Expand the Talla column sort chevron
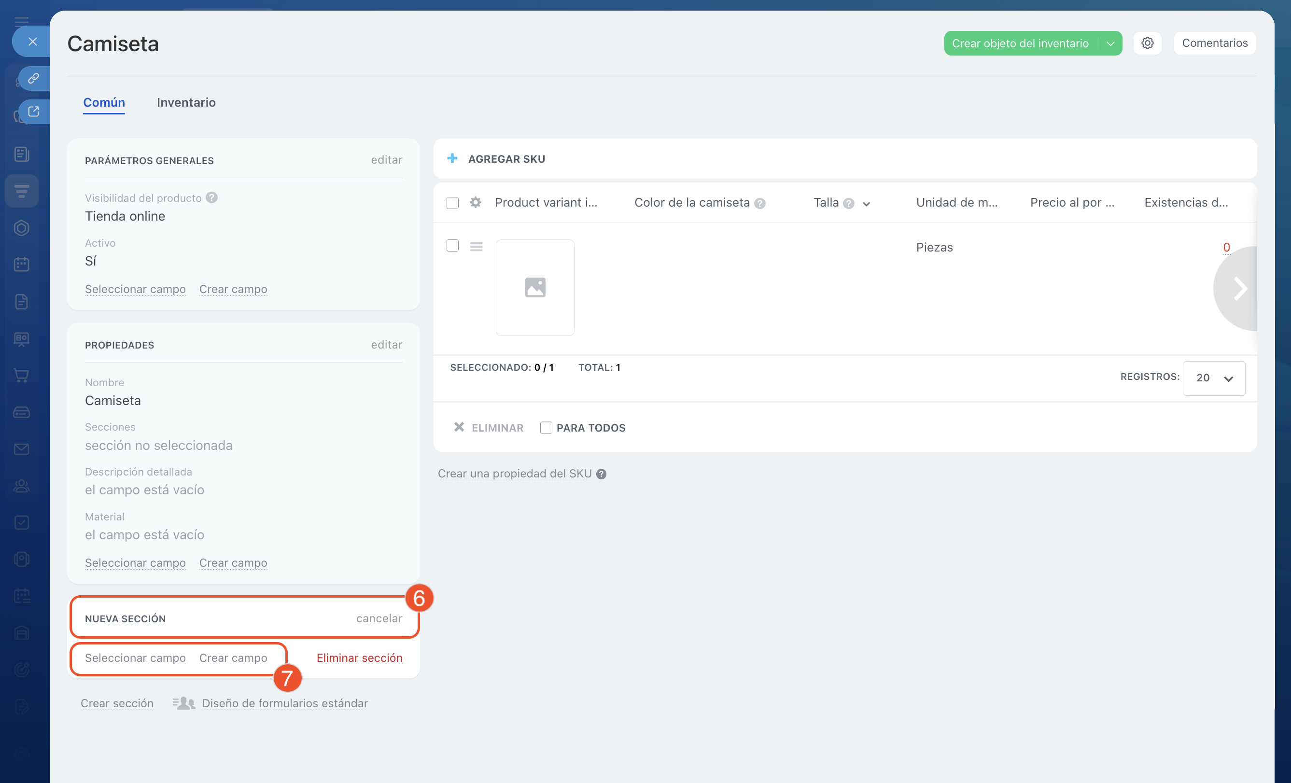 coord(866,204)
